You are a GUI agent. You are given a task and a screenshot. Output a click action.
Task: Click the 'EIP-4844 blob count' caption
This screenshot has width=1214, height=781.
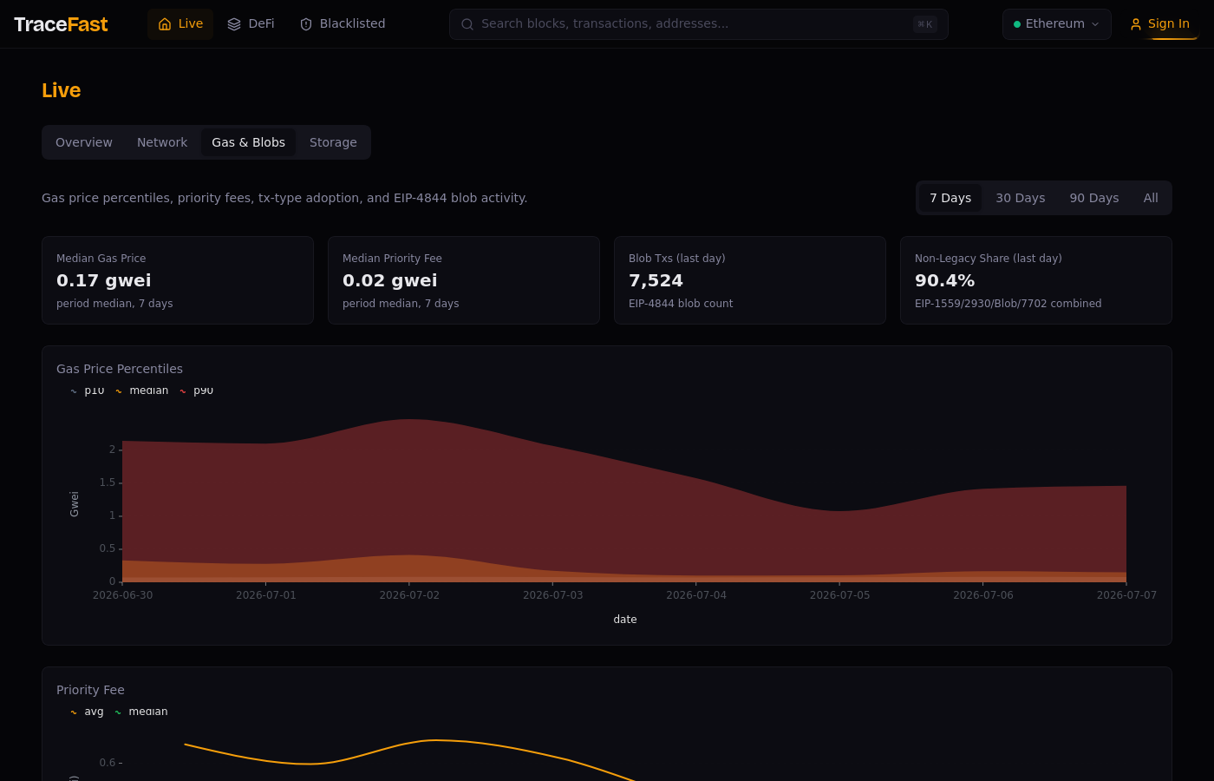pos(681,304)
